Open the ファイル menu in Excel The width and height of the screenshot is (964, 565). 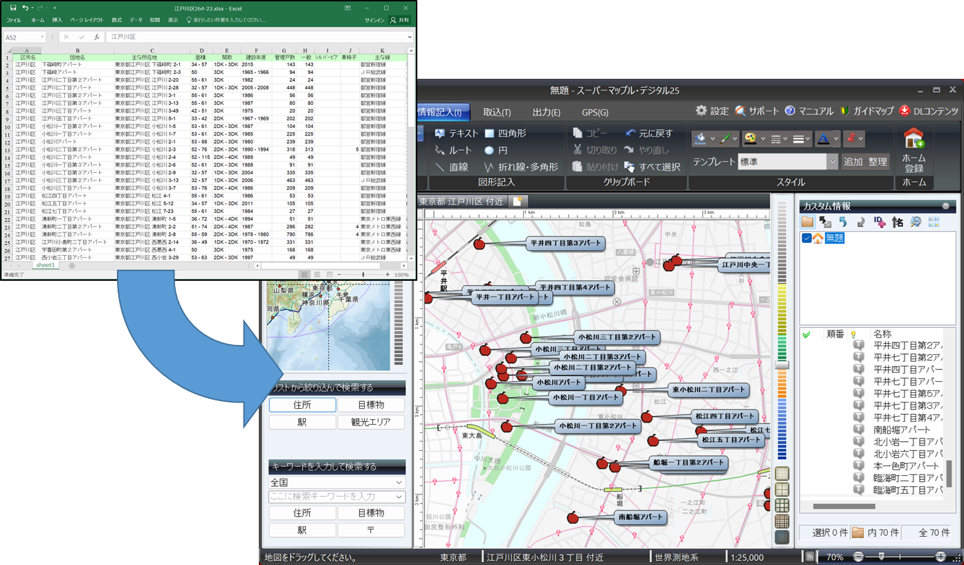click(14, 21)
